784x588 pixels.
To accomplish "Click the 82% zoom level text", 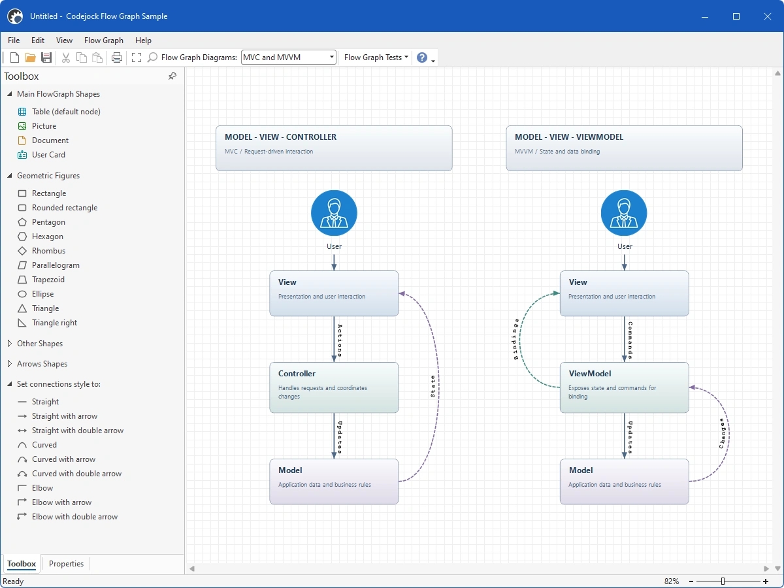I will click(672, 581).
